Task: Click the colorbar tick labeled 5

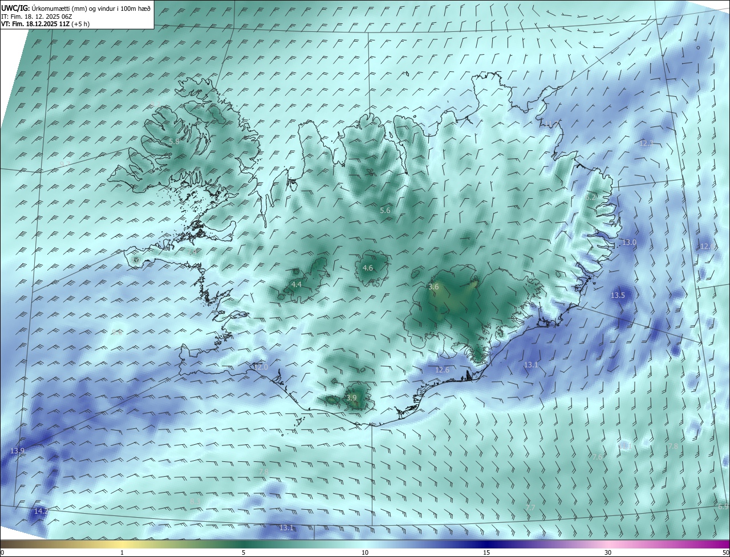Action: tap(244, 552)
